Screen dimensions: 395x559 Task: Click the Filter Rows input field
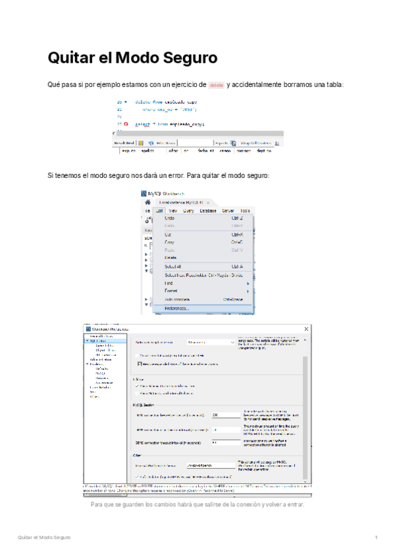[x=196, y=143]
